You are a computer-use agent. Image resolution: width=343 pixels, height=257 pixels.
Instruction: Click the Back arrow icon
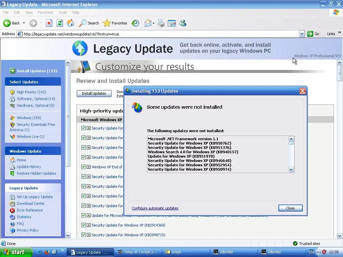[7, 23]
